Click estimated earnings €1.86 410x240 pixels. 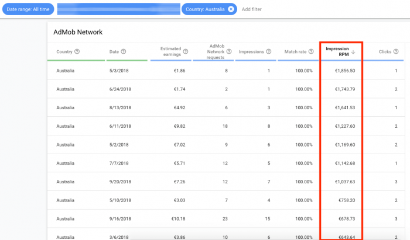pos(179,71)
